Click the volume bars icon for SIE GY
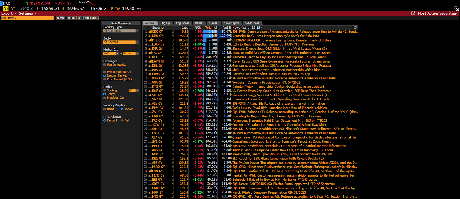 150,95
